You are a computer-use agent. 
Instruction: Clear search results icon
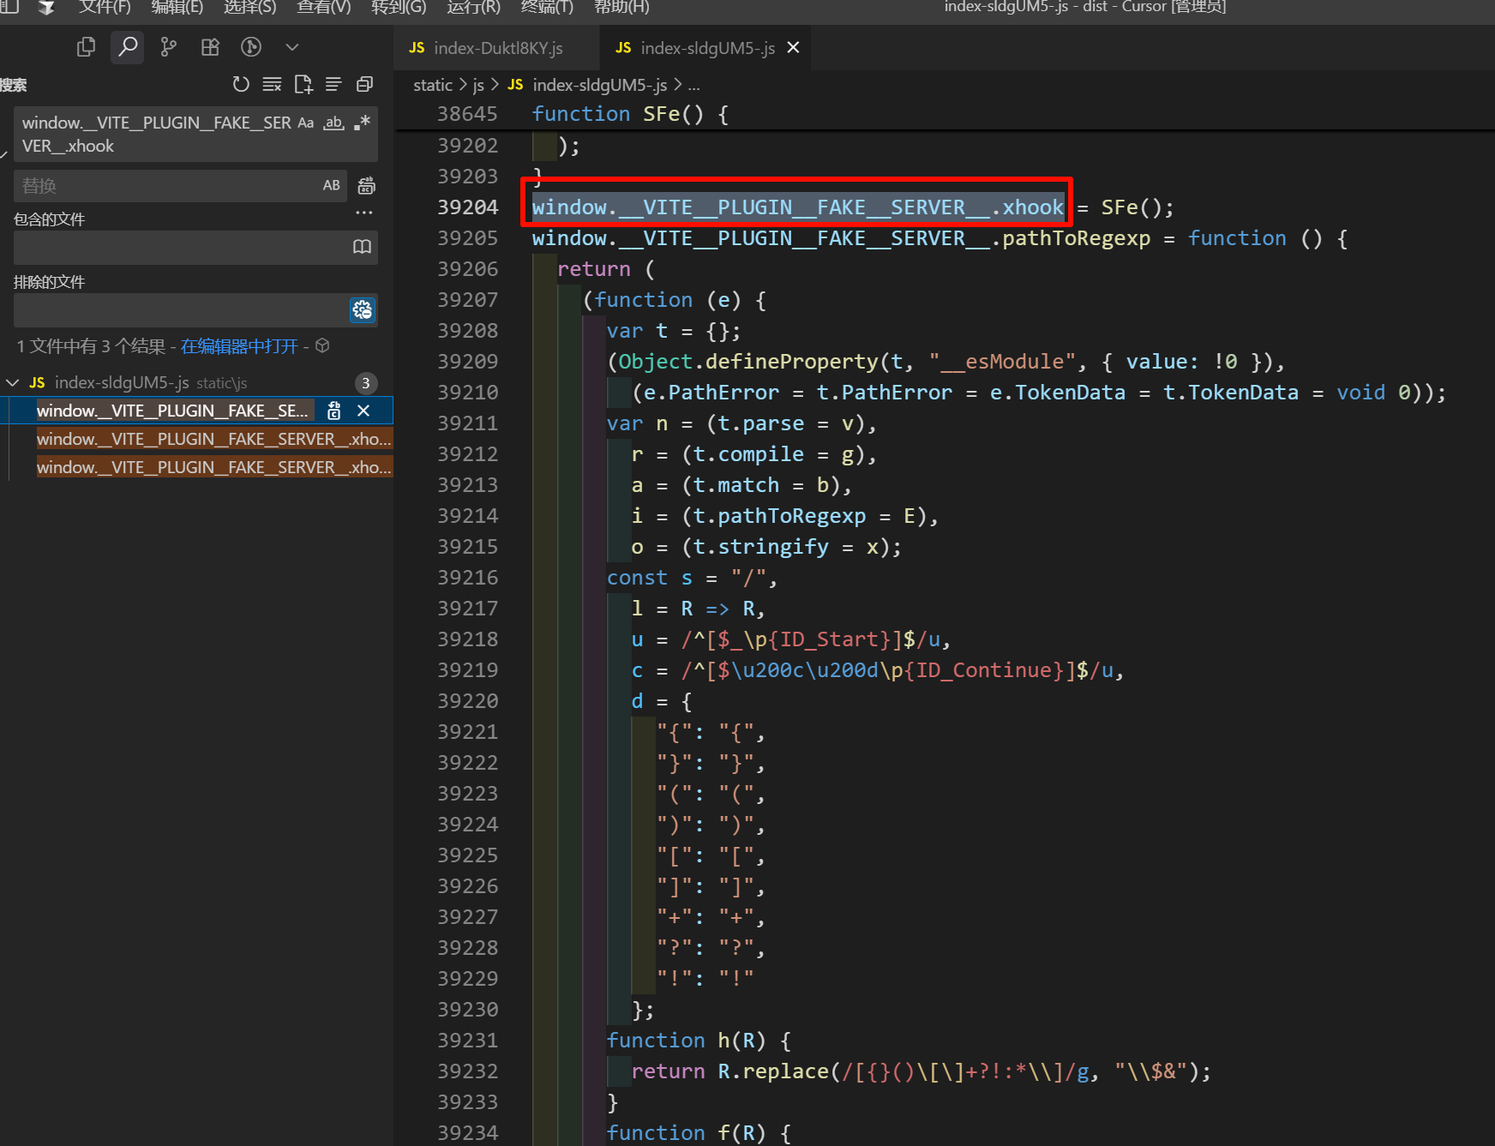[272, 84]
